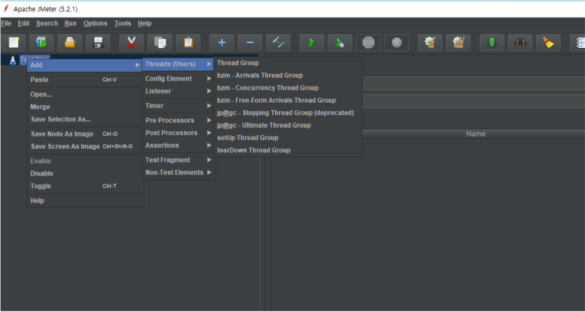This screenshot has height=312, width=585.
Task: Click the Clear All results icon
Action: pyautogui.click(x=458, y=42)
